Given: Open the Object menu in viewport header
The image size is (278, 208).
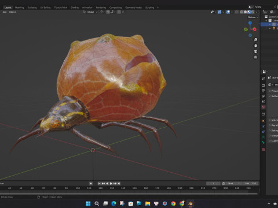Looking at the screenshot, I should (x=13, y=12).
